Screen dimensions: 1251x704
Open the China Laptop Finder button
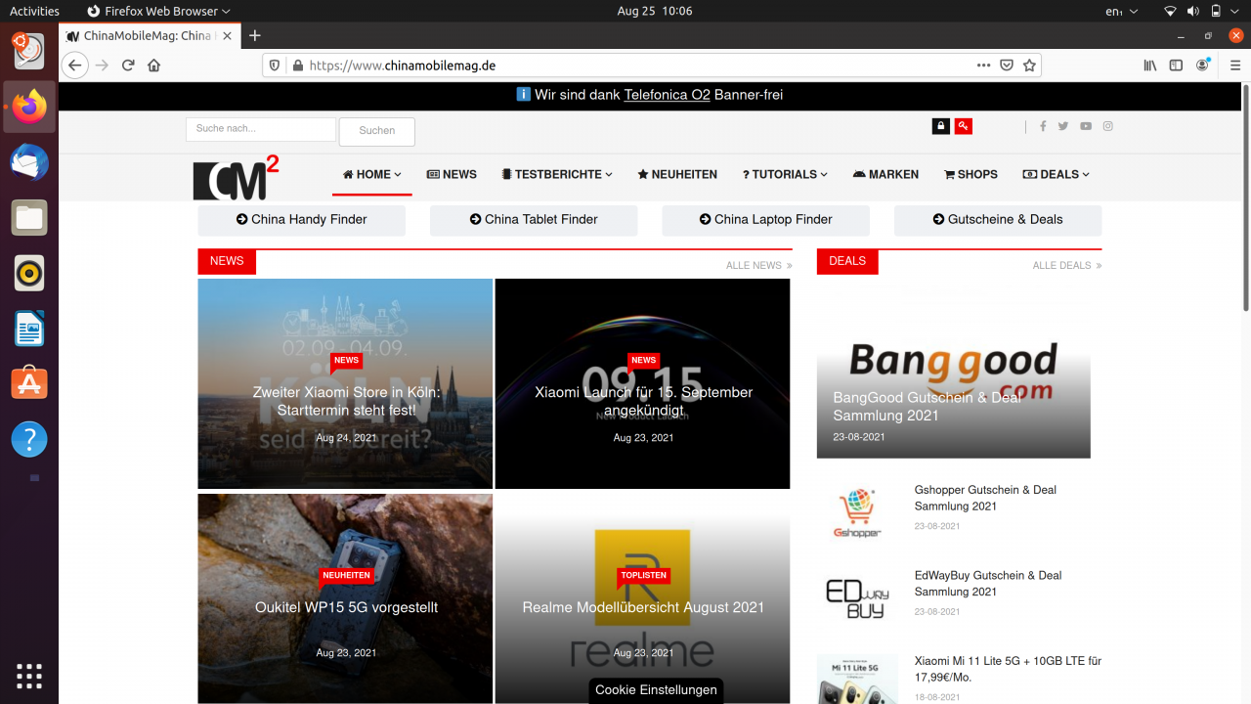coord(765,220)
